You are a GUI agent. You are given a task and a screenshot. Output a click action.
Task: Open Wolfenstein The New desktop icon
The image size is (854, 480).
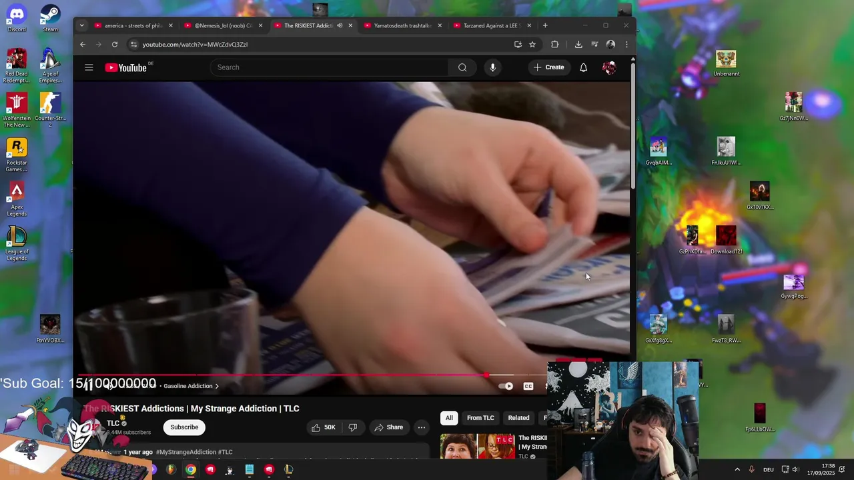pyautogui.click(x=17, y=111)
